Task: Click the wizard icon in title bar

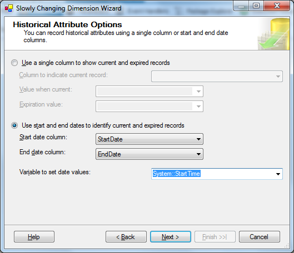Action: point(9,8)
